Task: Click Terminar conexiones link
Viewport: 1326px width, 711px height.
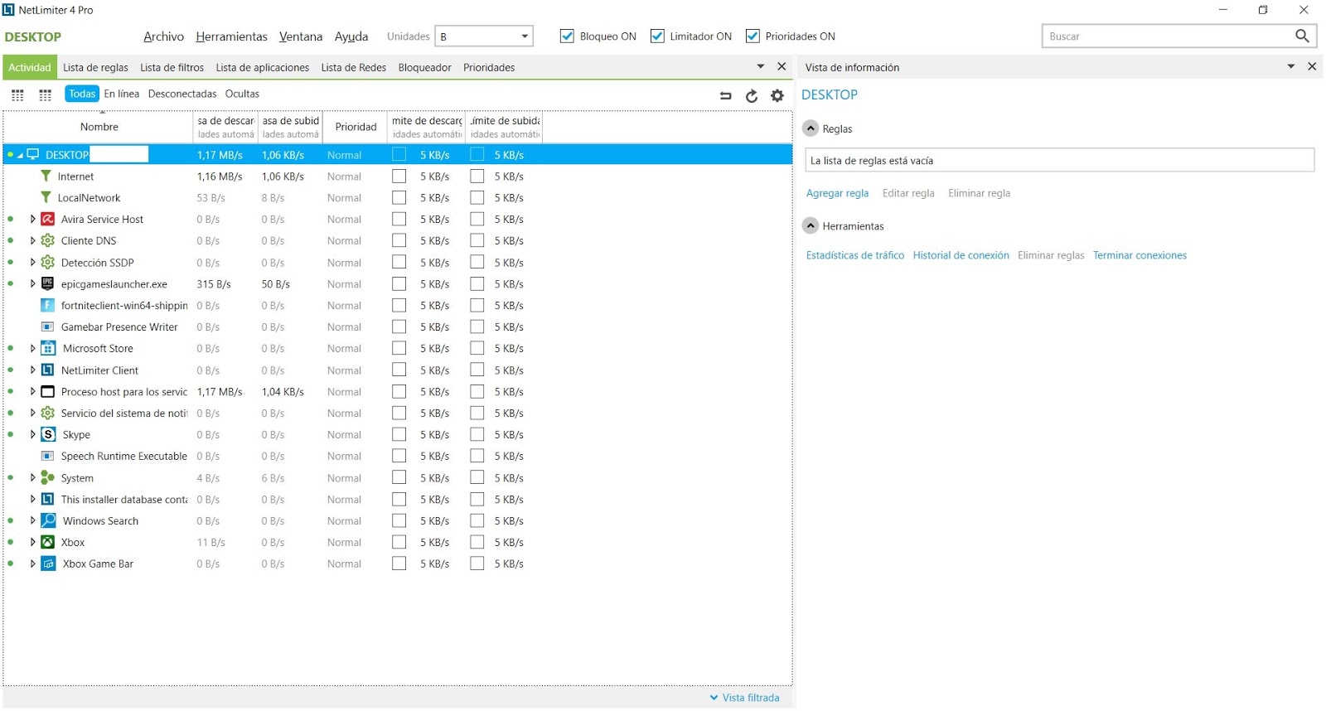Action: pyautogui.click(x=1140, y=255)
